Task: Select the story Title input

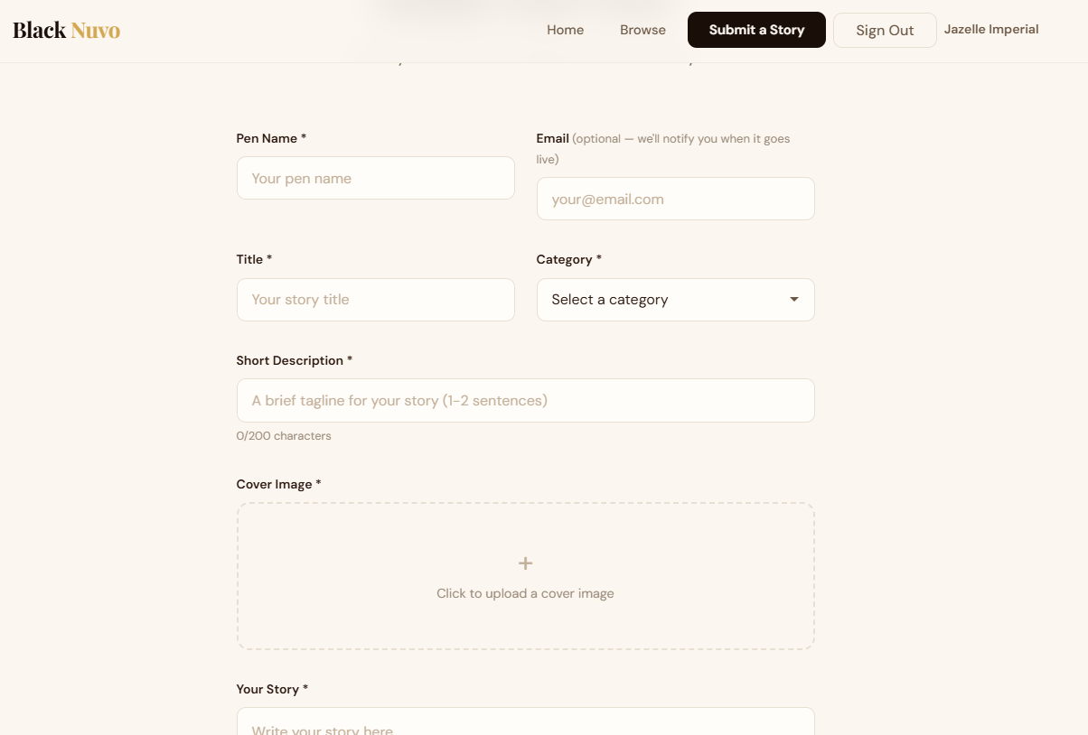Action: pos(375,299)
